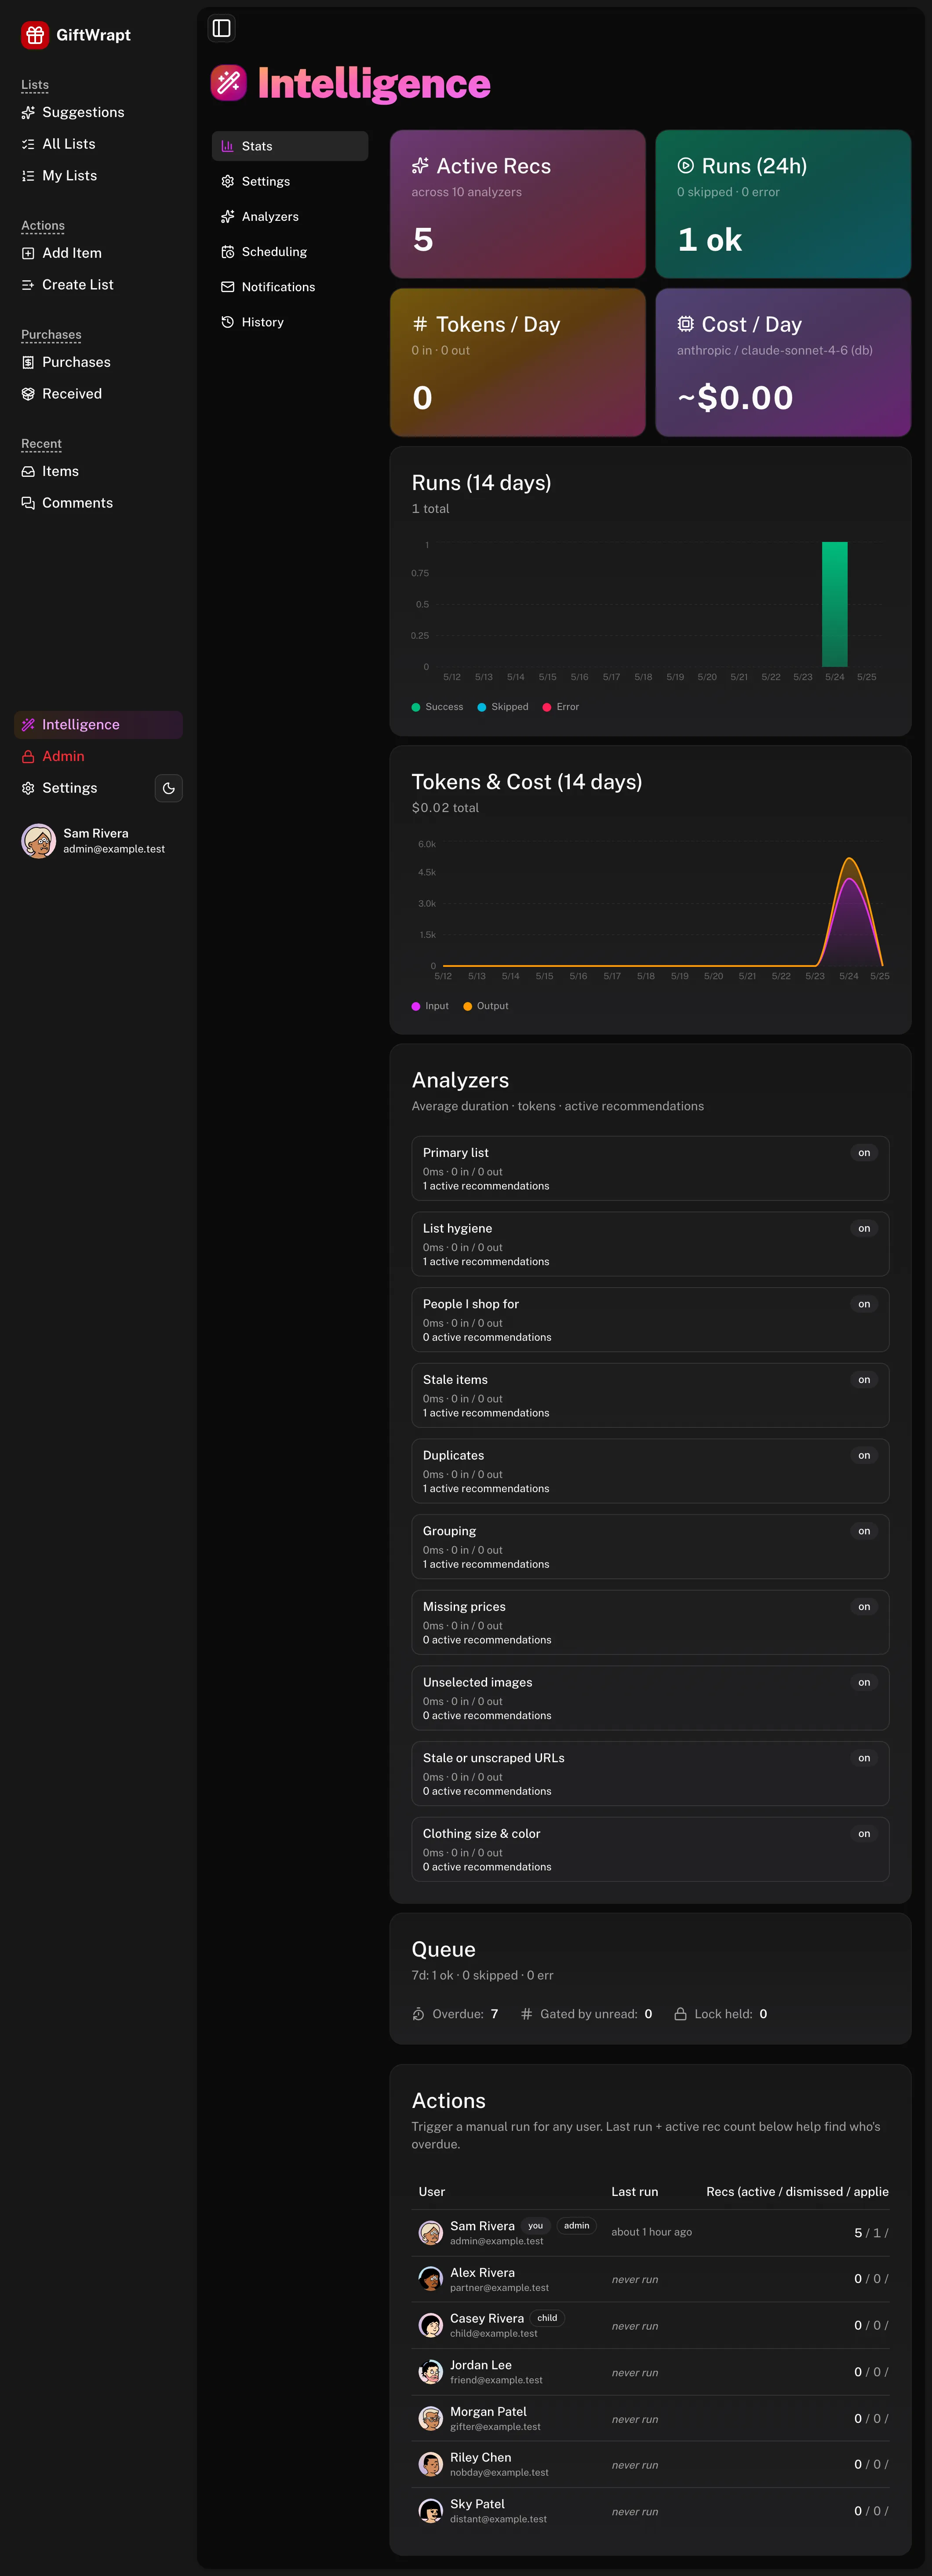Click the 'on' badge for Stale items

point(864,1380)
